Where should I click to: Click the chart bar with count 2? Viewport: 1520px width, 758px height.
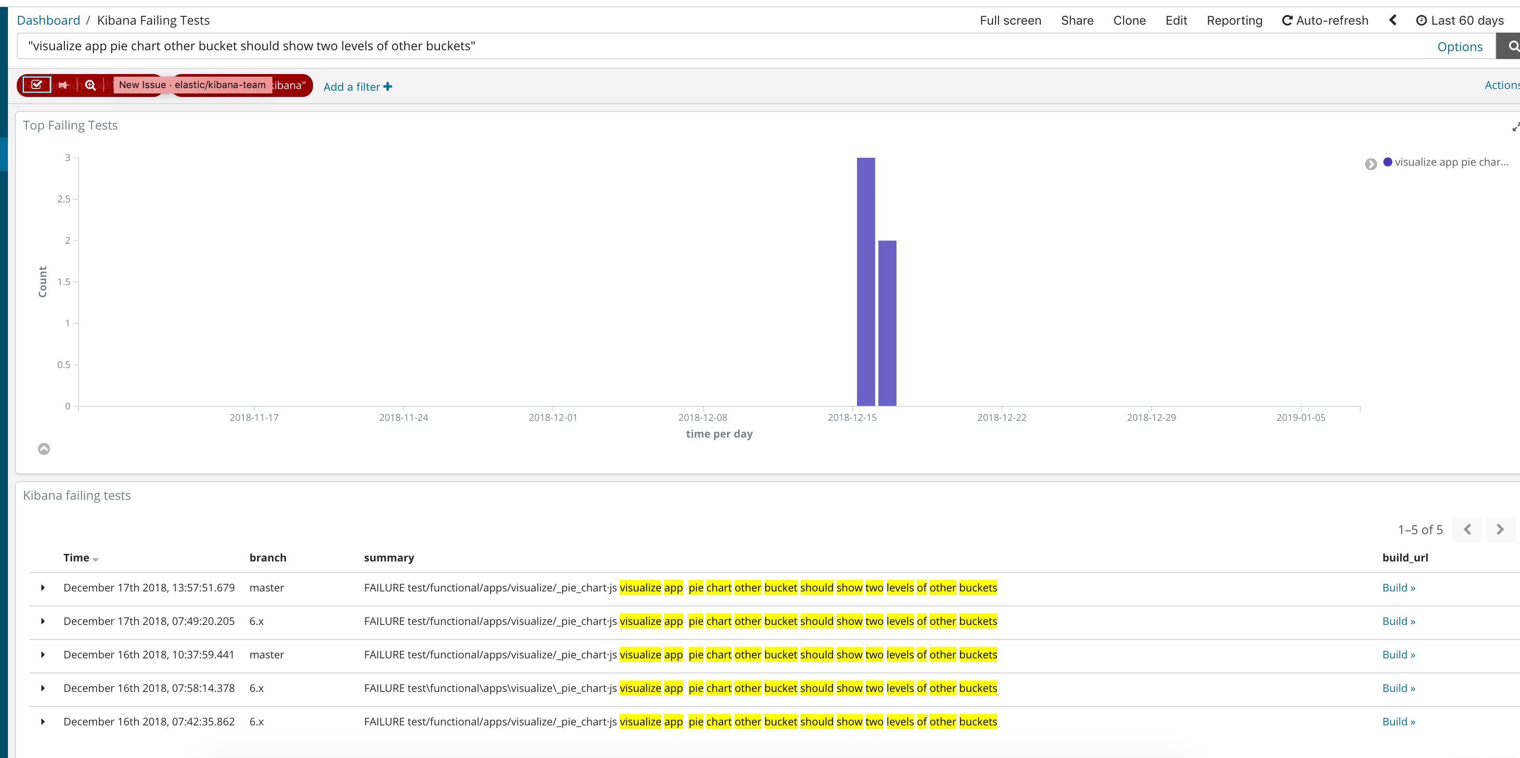887,323
